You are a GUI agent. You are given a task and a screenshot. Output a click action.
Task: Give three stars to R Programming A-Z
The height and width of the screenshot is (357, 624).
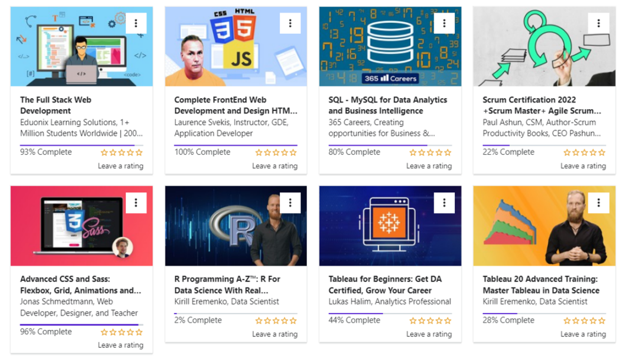click(x=276, y=321)
